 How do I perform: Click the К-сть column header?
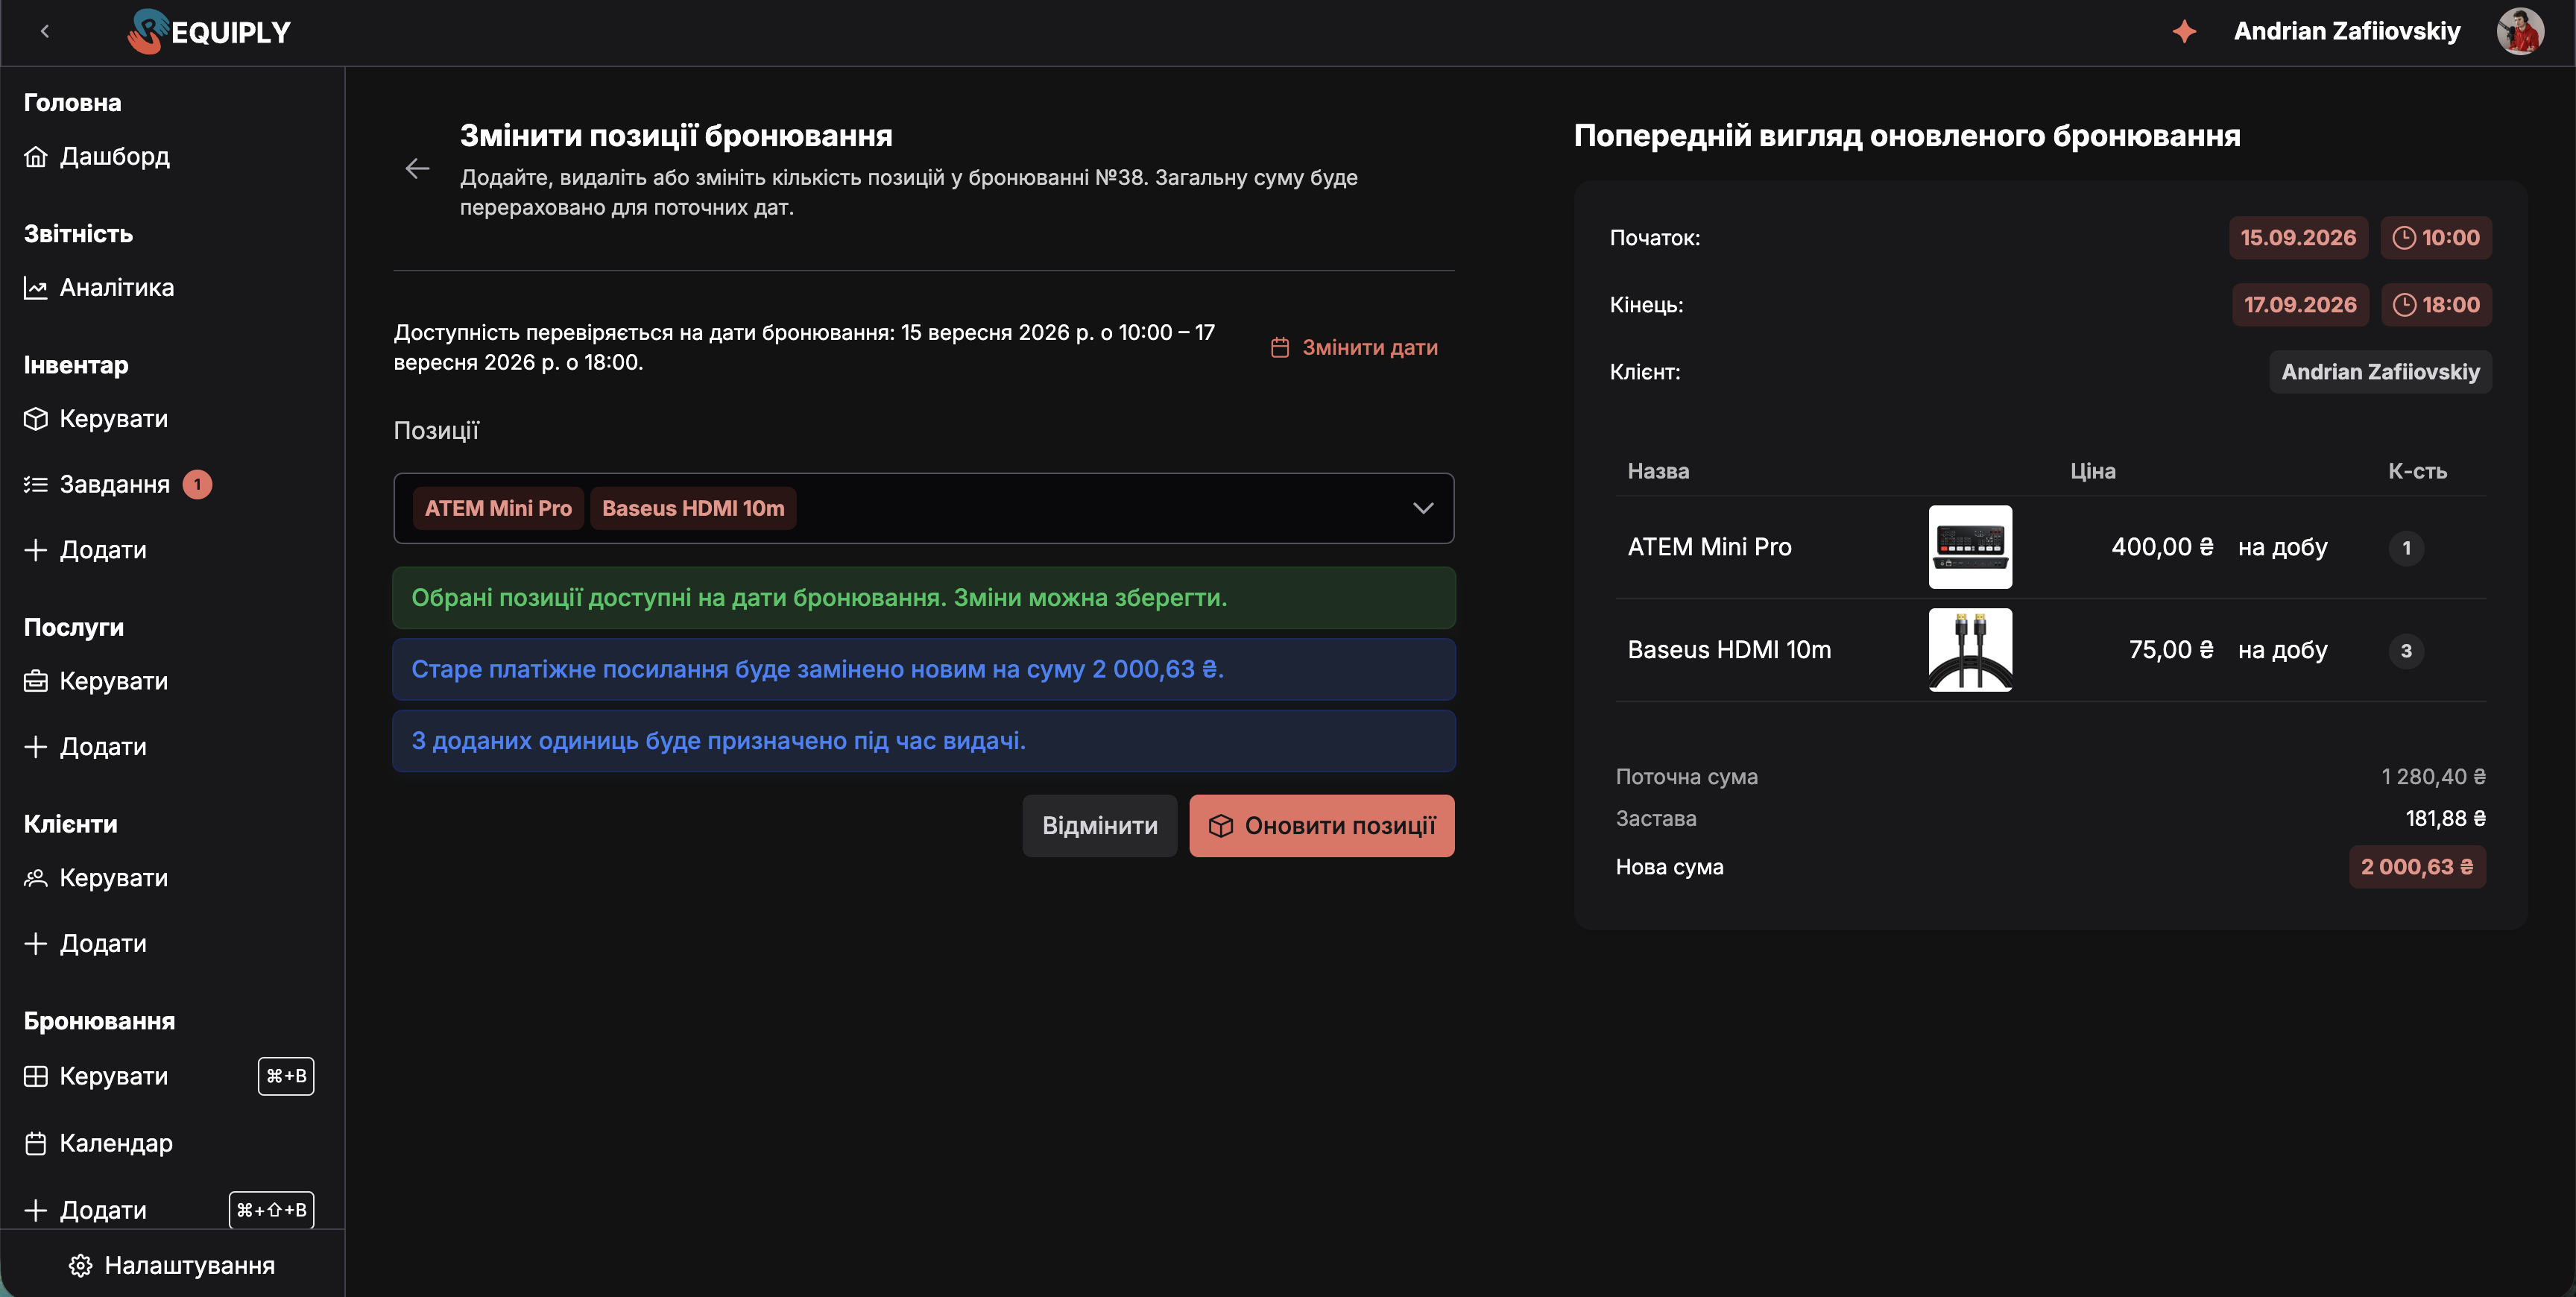pyautogui.click(x=2417, y=471)
